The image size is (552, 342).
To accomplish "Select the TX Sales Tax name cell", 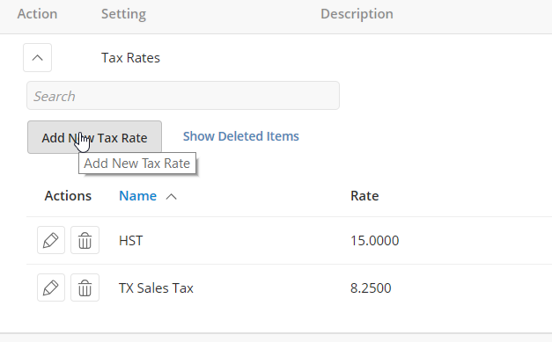I will click(x=156, y=287).
